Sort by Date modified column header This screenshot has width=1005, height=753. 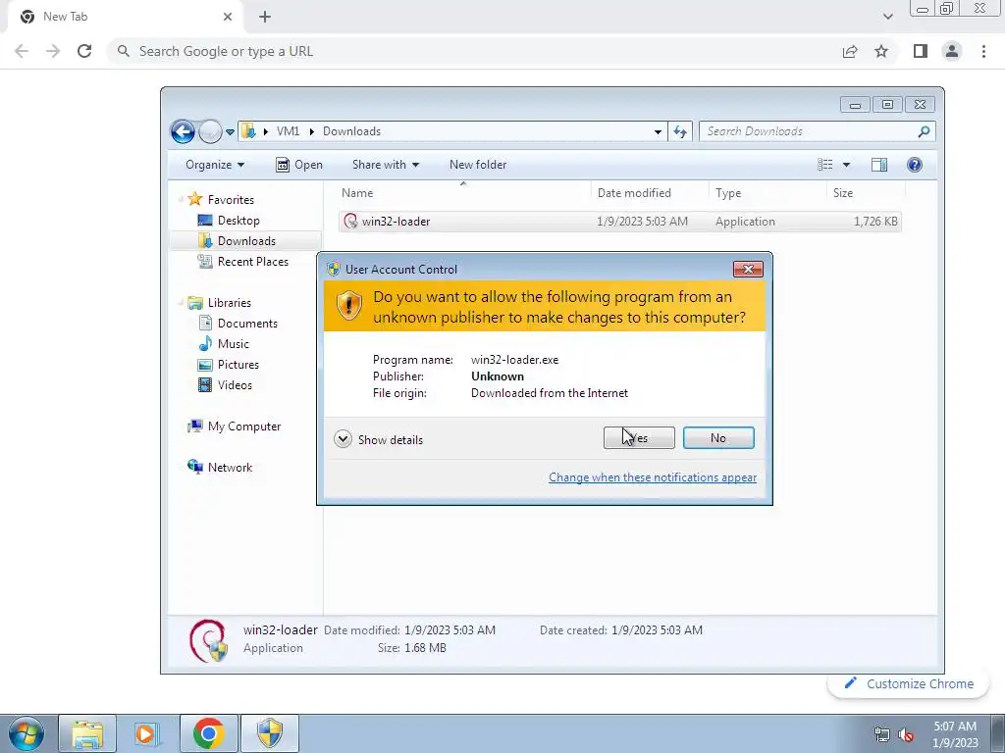(650, 193)
